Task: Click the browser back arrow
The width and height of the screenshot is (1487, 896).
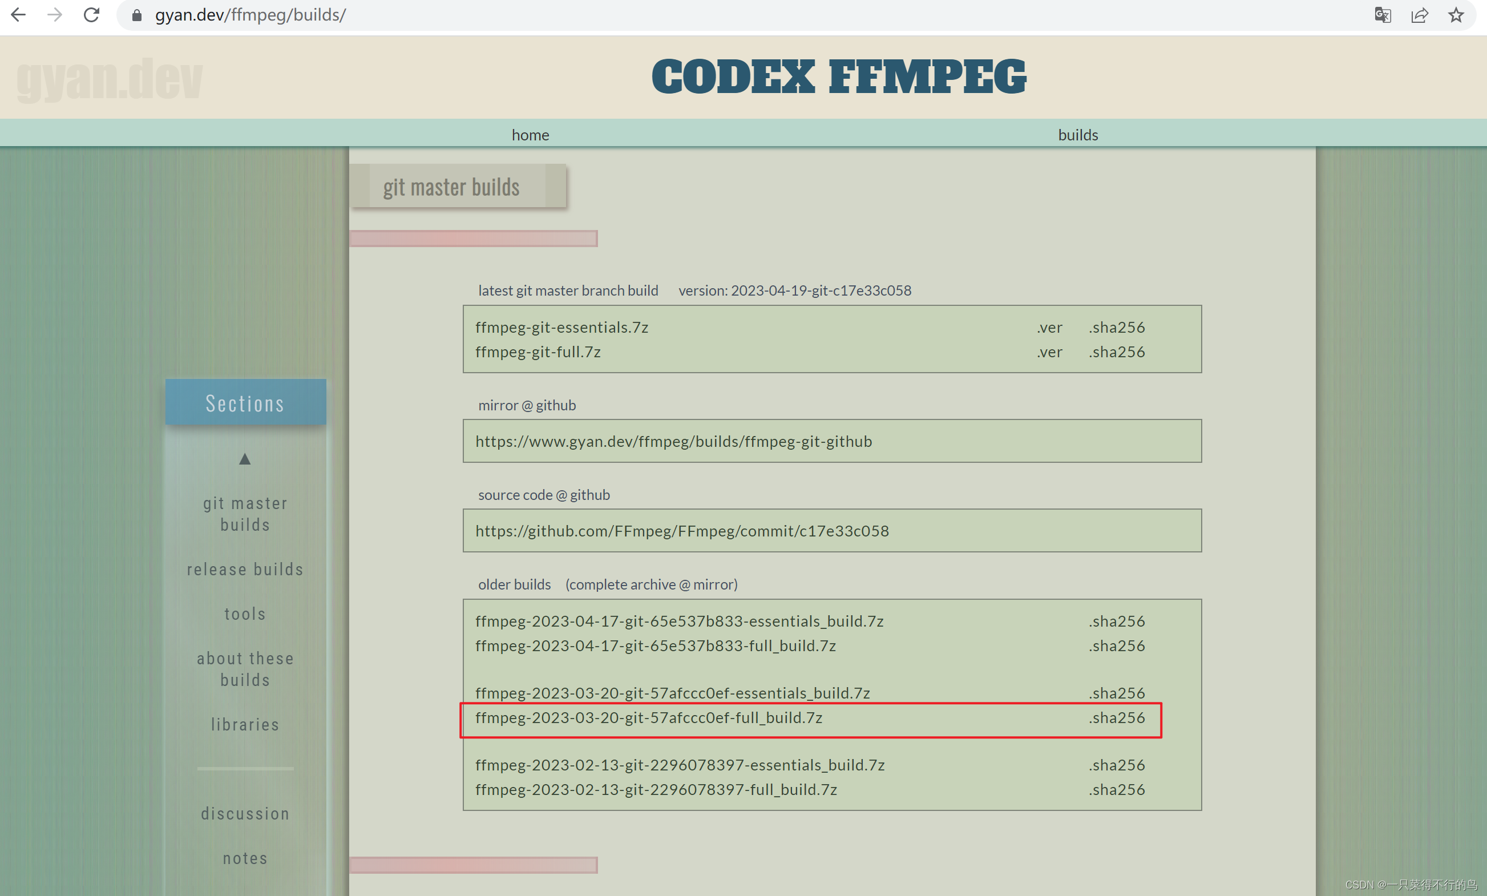Action: (x=18, y=15)
